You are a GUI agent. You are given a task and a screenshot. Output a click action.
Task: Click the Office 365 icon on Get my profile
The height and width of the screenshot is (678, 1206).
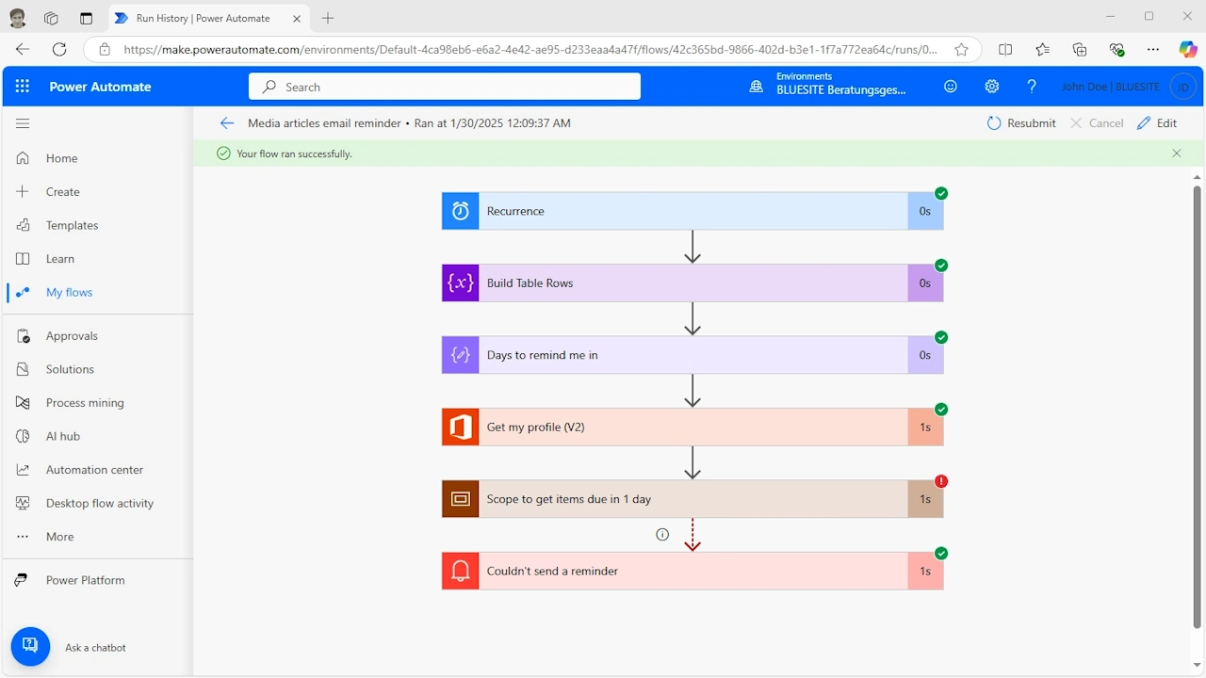point(460,427)
